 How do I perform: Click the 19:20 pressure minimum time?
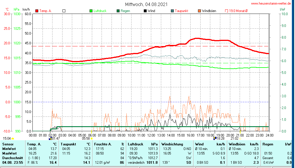point(134,149)
